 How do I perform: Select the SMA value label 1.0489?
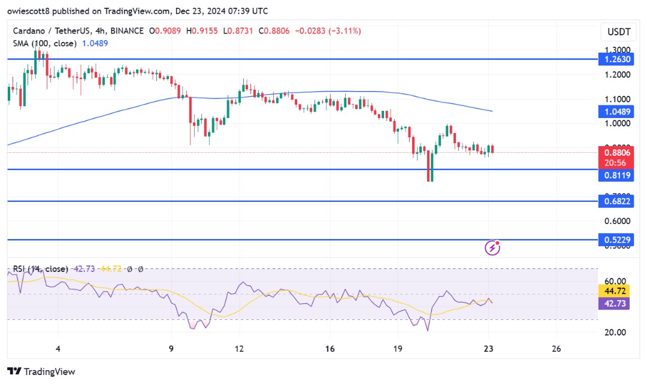click(617, 111)
